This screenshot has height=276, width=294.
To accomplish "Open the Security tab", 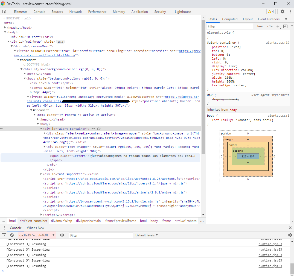I will (x=160, y=12).
